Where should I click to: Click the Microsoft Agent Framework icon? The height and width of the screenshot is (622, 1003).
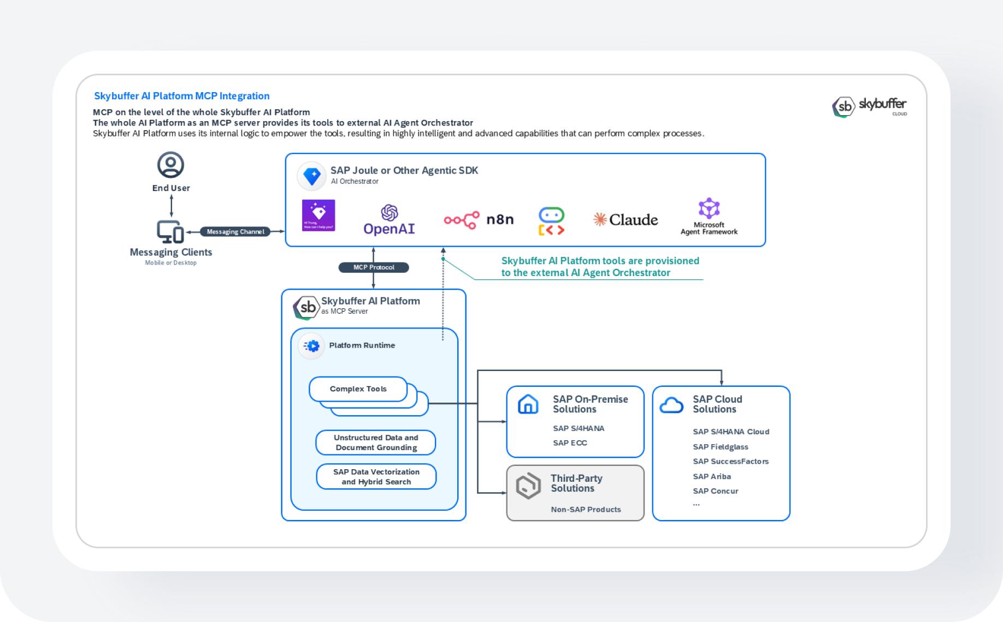click(709, 208)
